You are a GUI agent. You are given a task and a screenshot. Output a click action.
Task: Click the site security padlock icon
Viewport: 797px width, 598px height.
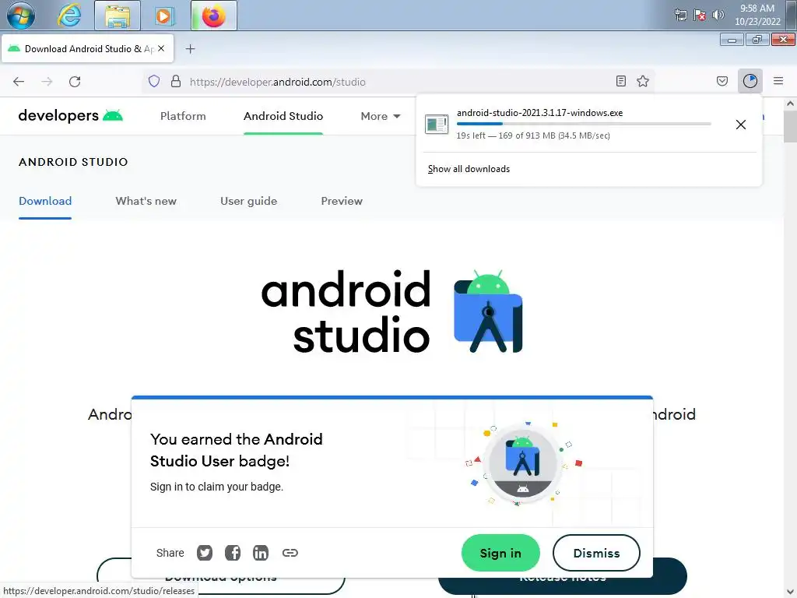coord(176,81)
